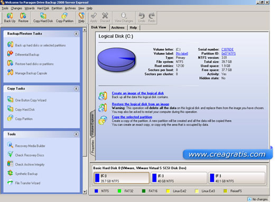Click the Copy the selected partition icon
This screenshot has height=202, width=280.
(102, 120)
